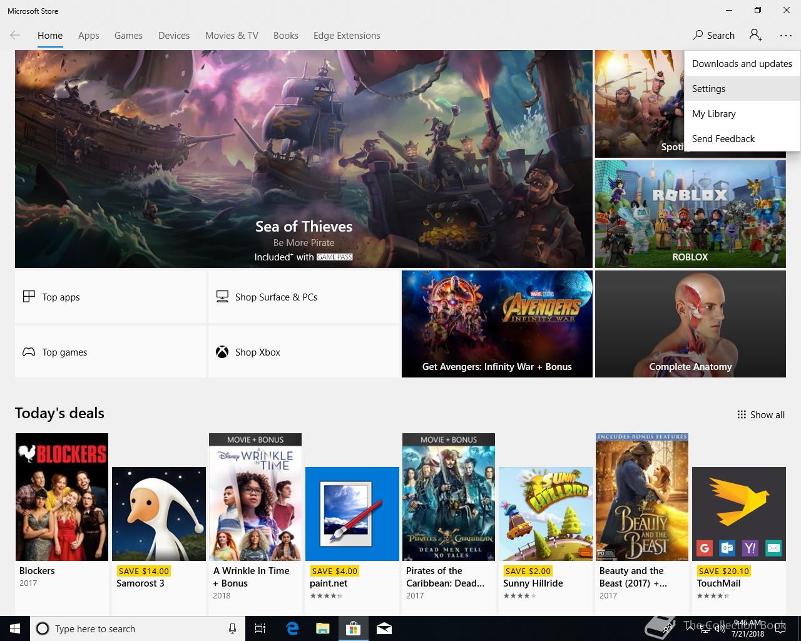The image size is (801, 641).
Task: Click the SAVE $14.00 badge
Action: point(144,571)
